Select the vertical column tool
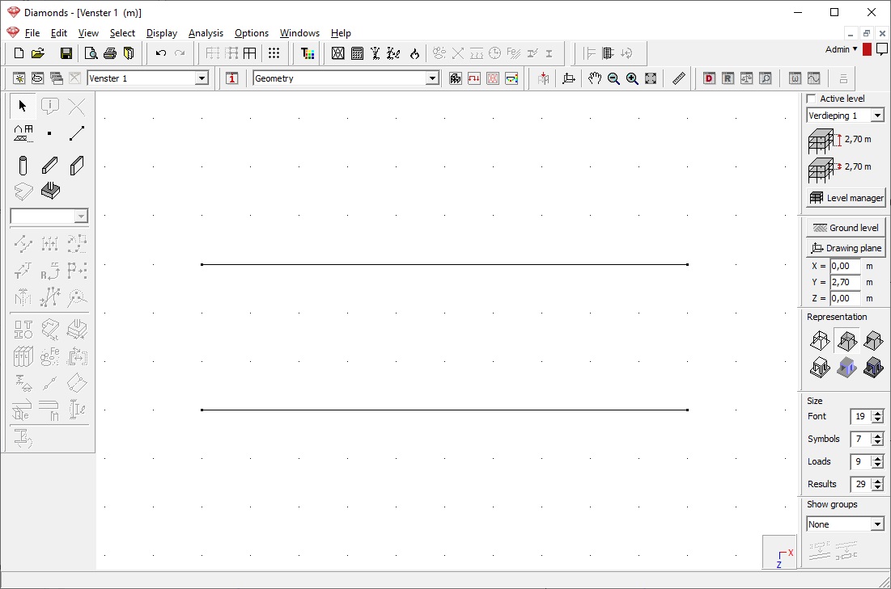Viewport: 891px width, 589px height. (23, 166)
